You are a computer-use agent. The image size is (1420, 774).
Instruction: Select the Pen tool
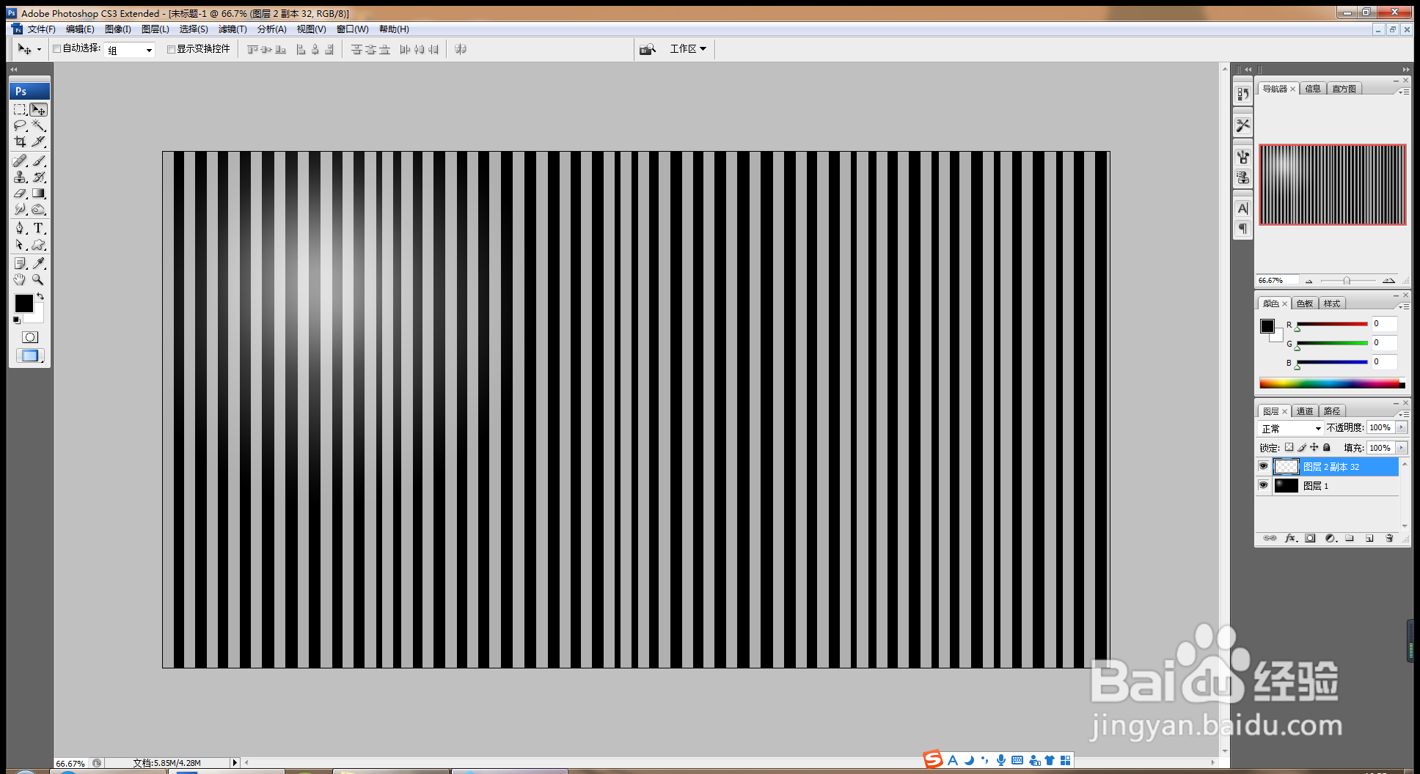click(x=21, y=229)
